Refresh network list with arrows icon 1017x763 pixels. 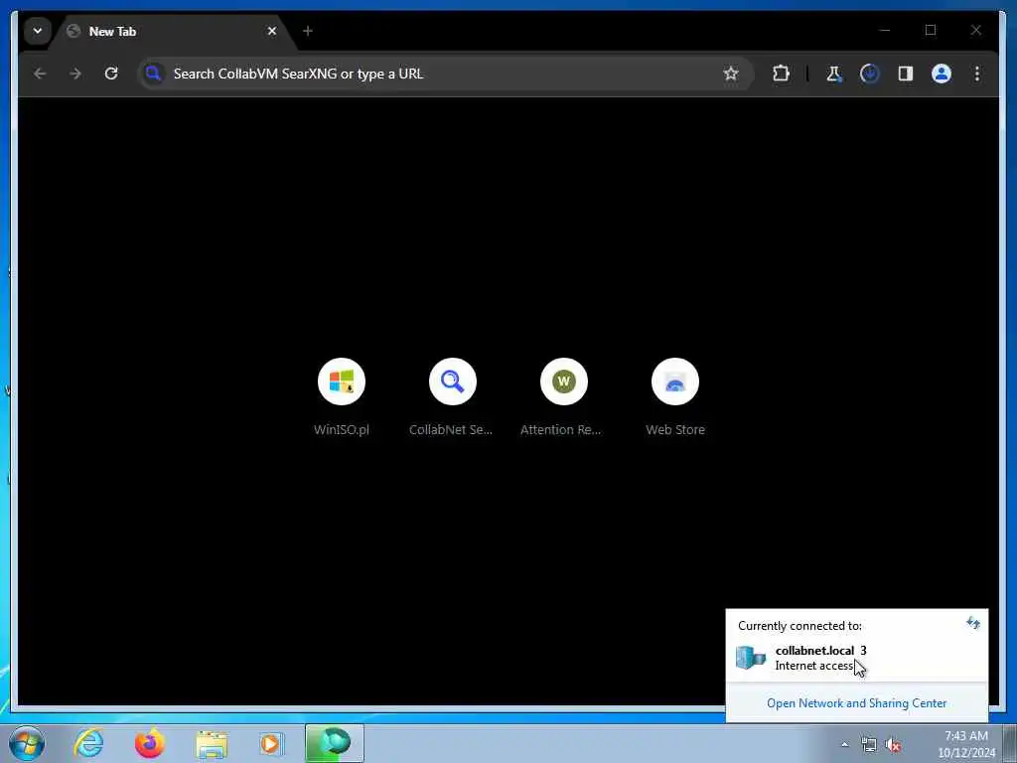tap(972, 624)
